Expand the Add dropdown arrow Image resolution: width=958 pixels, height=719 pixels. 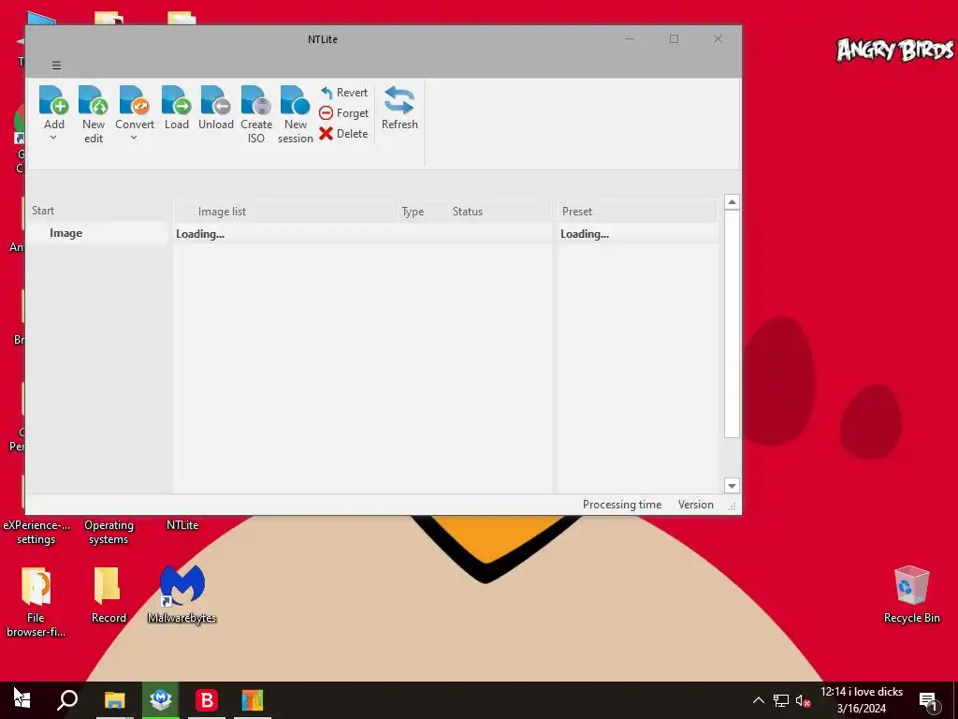coord(53,139)
